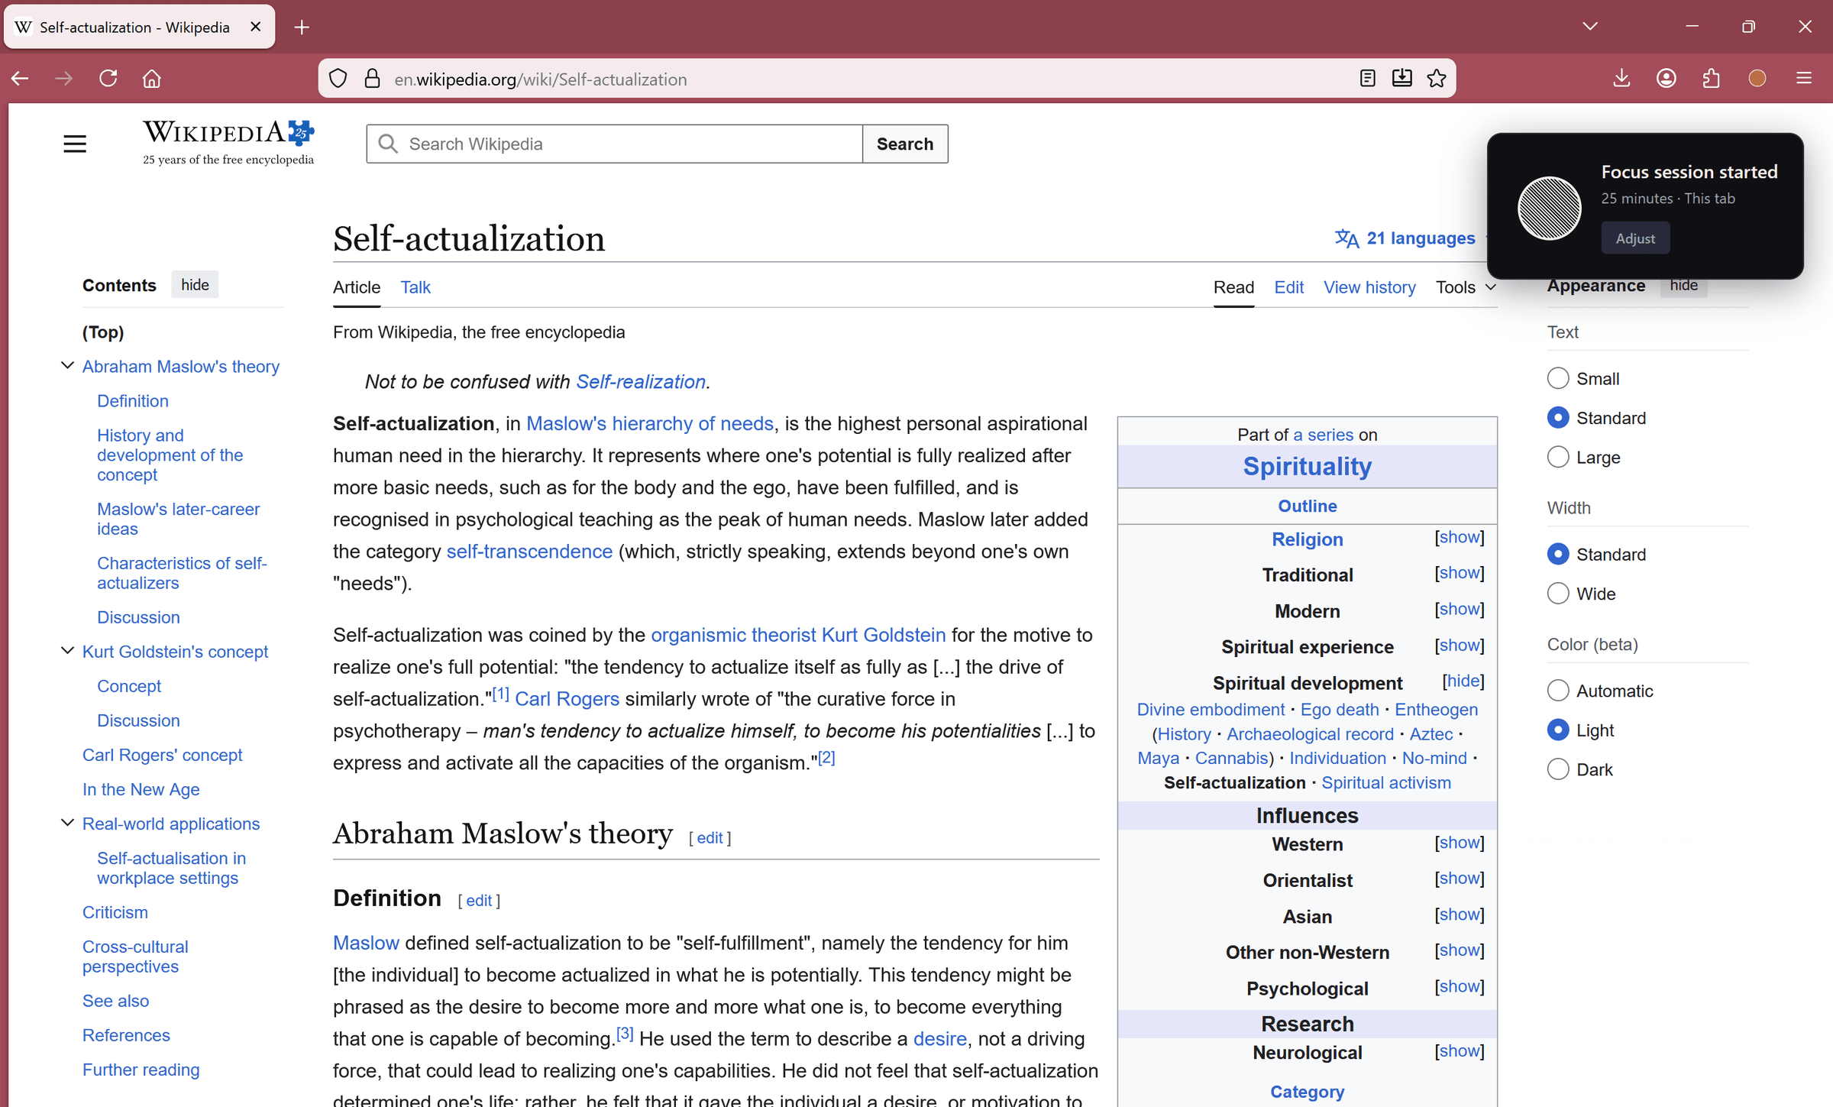Switch to the Talk tab
This screenshot has width=1833, height=1107.
point(415,286)
